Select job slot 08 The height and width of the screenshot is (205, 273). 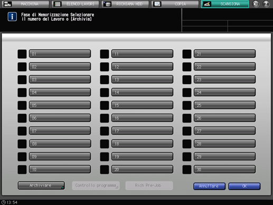60,144
